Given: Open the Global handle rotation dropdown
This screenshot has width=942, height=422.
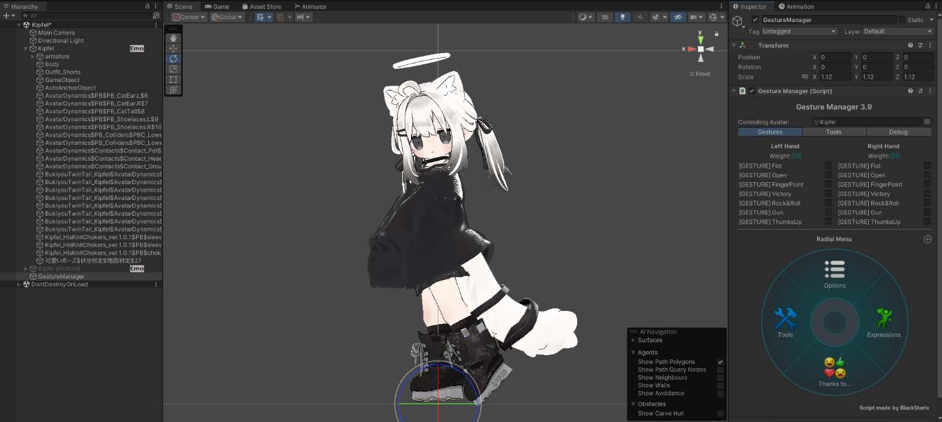Looking at the screenshot, I should coord(226,17).
